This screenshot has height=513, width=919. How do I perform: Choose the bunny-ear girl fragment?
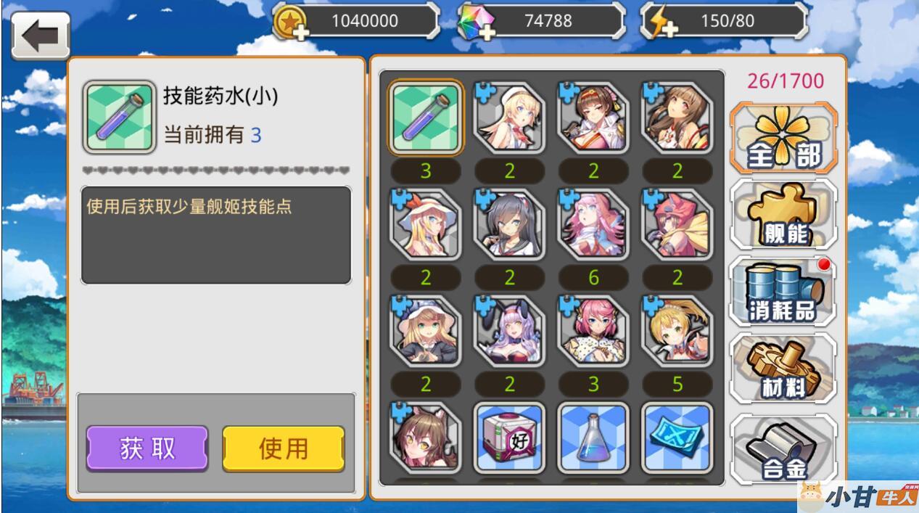510,331
